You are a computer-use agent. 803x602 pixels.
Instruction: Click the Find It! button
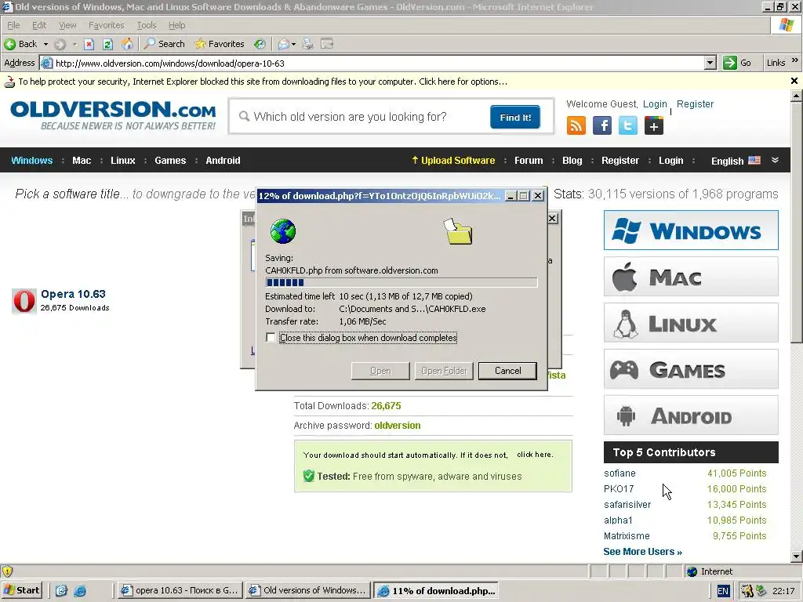pos(514,118)
